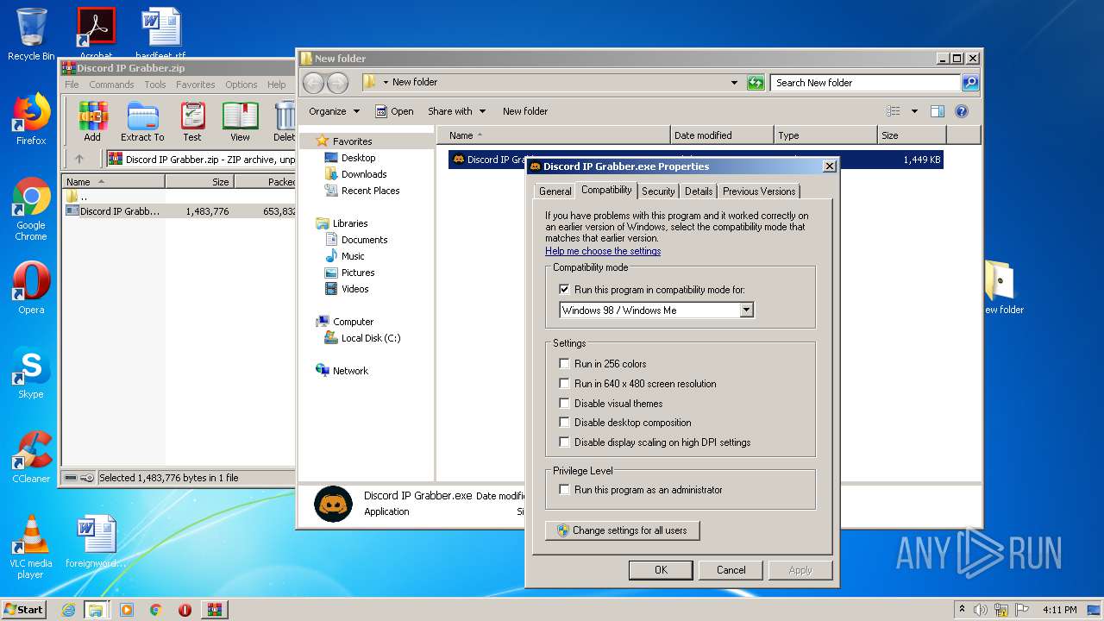Open WinRAR Commands menu
Viewport: 1104px width, 621px height.
click(x=111, y=85)
